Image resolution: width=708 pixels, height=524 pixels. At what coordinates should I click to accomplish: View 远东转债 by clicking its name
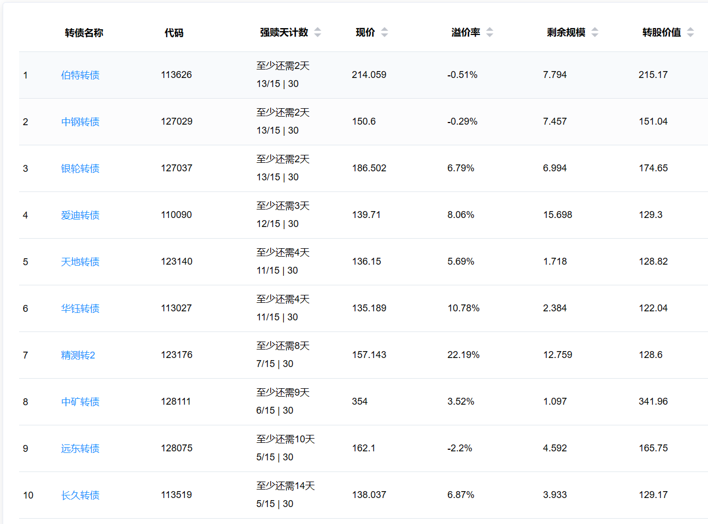[x=80, y=449]
